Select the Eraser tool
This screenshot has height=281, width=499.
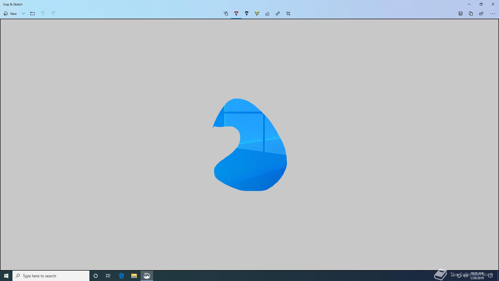(267, 14)
